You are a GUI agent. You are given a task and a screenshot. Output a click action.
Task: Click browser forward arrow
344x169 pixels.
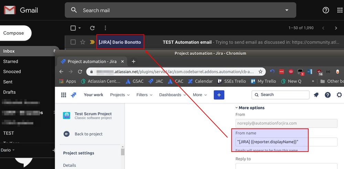[x=71, y=72]
